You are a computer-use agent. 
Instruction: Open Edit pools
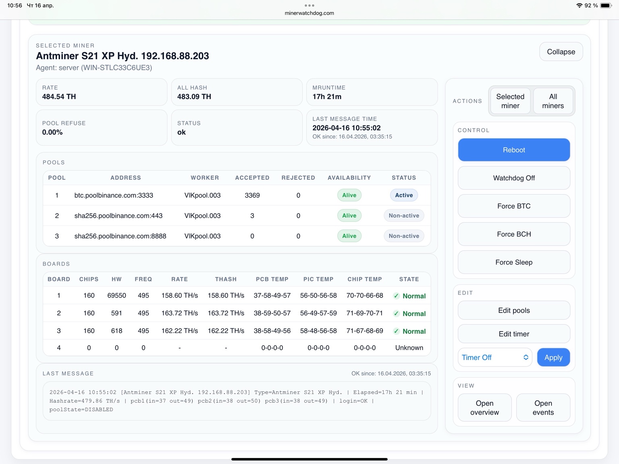pyautogui.click(x=514, y=310)
